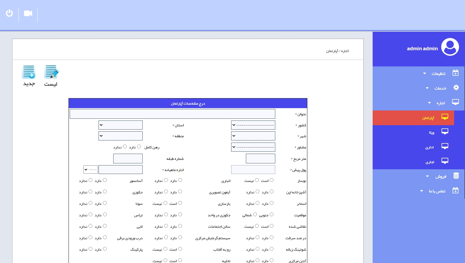This screenshot has height=263, width=465.
Task: Click the عنوان title input field
Action: [172, 114]
